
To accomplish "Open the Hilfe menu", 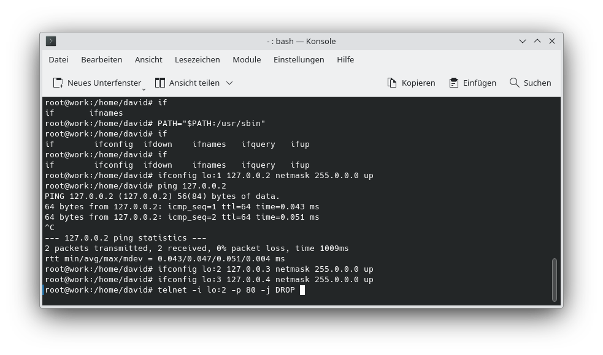I will 345,59.
